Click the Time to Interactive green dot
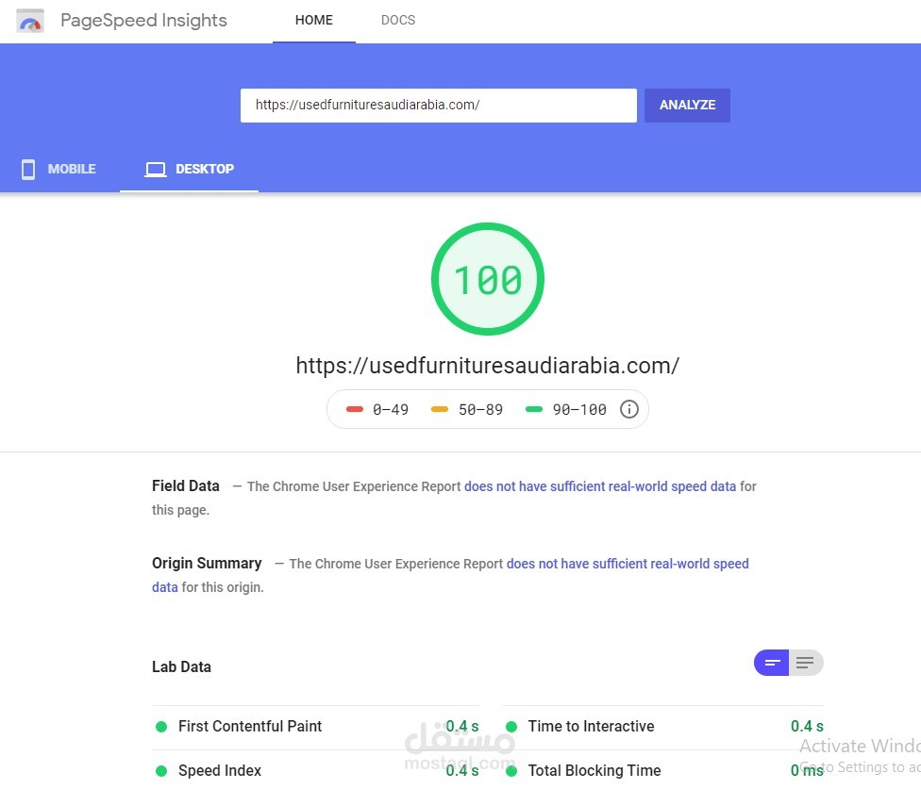Screen dimensions: 921x789 (x=511, y=727)
